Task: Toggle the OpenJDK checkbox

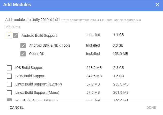Action: (x=23, y=54)
